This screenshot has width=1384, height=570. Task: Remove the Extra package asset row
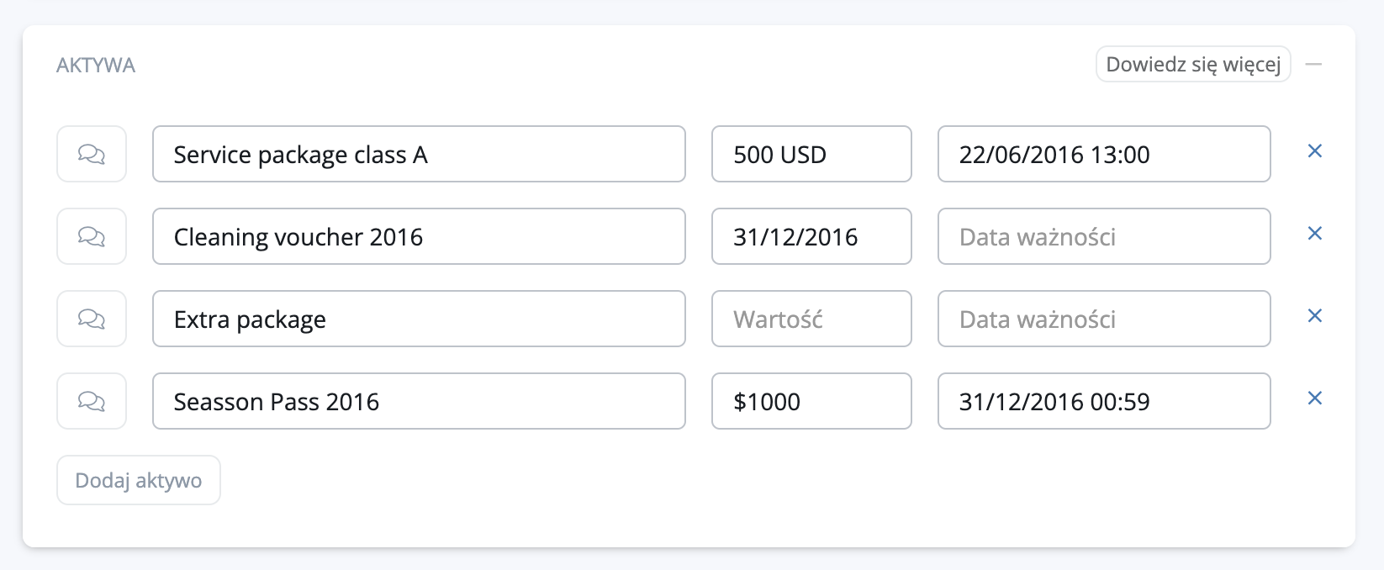[x=1315, y=316]
